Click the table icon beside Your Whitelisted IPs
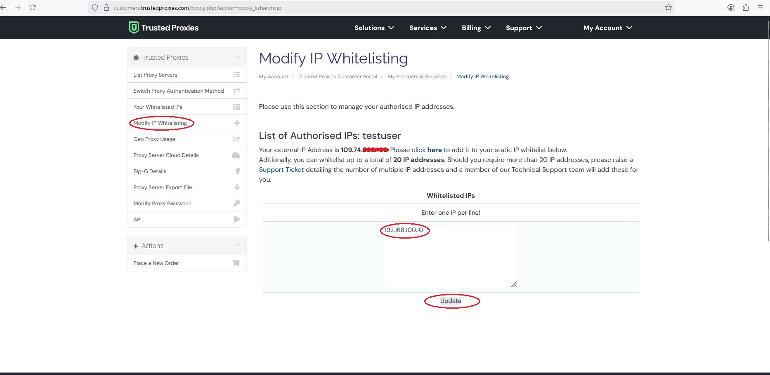 click(x=236, y=107)
